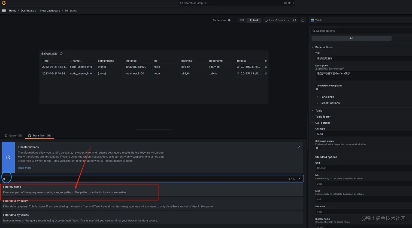The image size is (412, 228).
Task: Click the machine column header
Action: point(187,61)
